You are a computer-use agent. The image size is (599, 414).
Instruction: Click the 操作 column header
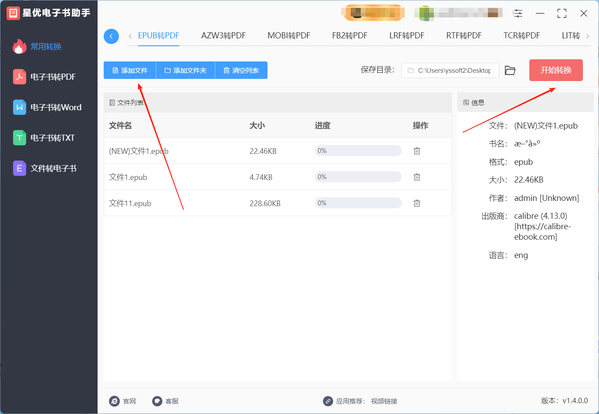(420, 126)
